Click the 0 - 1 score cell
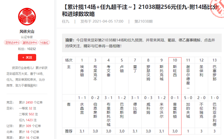The image size is (224, 139). click(175, 98)
